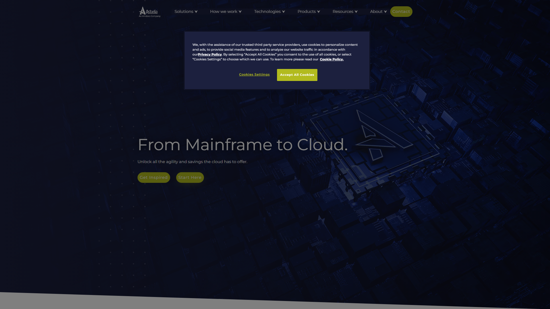Expand the Technologies dropdown arrow
This screenshot has height=309, width=550.
click(x=284, y=12)
